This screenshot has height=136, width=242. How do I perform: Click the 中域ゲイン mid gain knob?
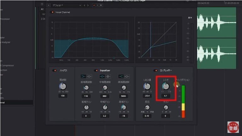[105, 107]
